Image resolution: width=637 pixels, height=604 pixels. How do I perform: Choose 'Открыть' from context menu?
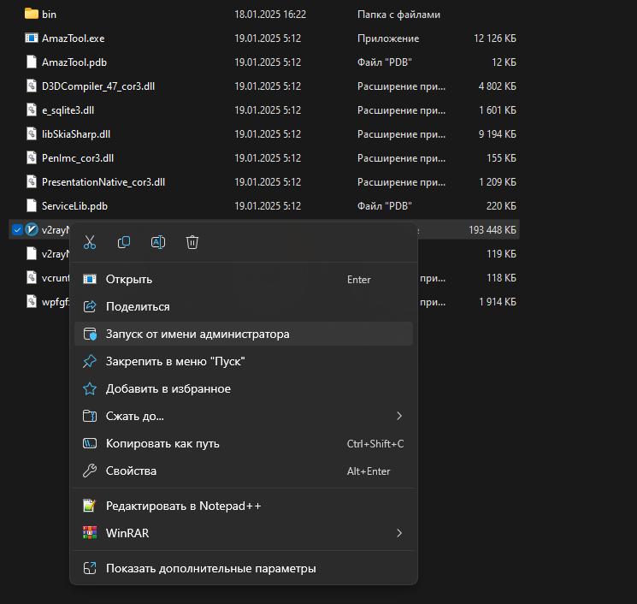[x=129, y=279]
